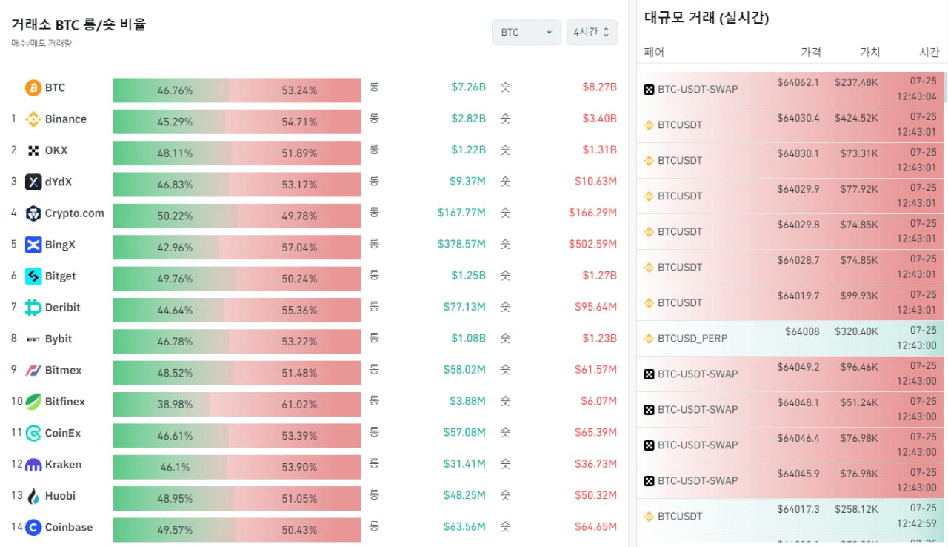Click timestamp 07-25 12:43:04 in first trade
Screen dimensions: 948x547
(917, 90)
